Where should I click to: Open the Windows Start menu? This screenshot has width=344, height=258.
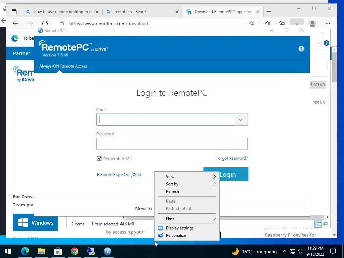point(8,251)
